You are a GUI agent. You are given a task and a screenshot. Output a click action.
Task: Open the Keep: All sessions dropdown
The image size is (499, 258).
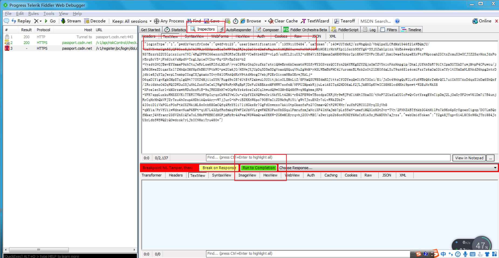[132, 21]
